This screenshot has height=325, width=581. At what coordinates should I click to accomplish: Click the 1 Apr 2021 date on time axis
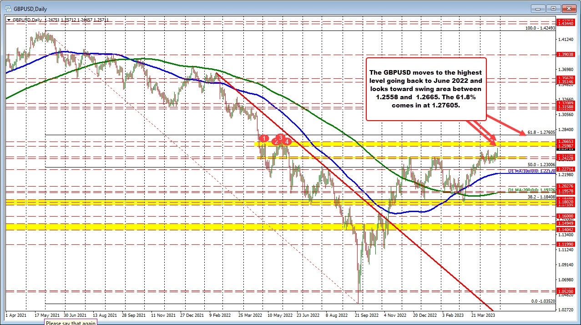pos(17,315)
